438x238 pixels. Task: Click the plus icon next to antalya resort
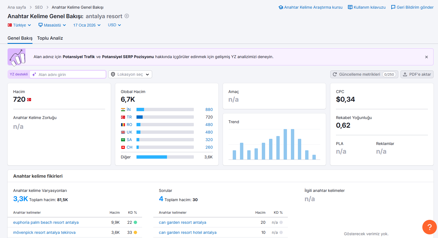pos(127,16)
